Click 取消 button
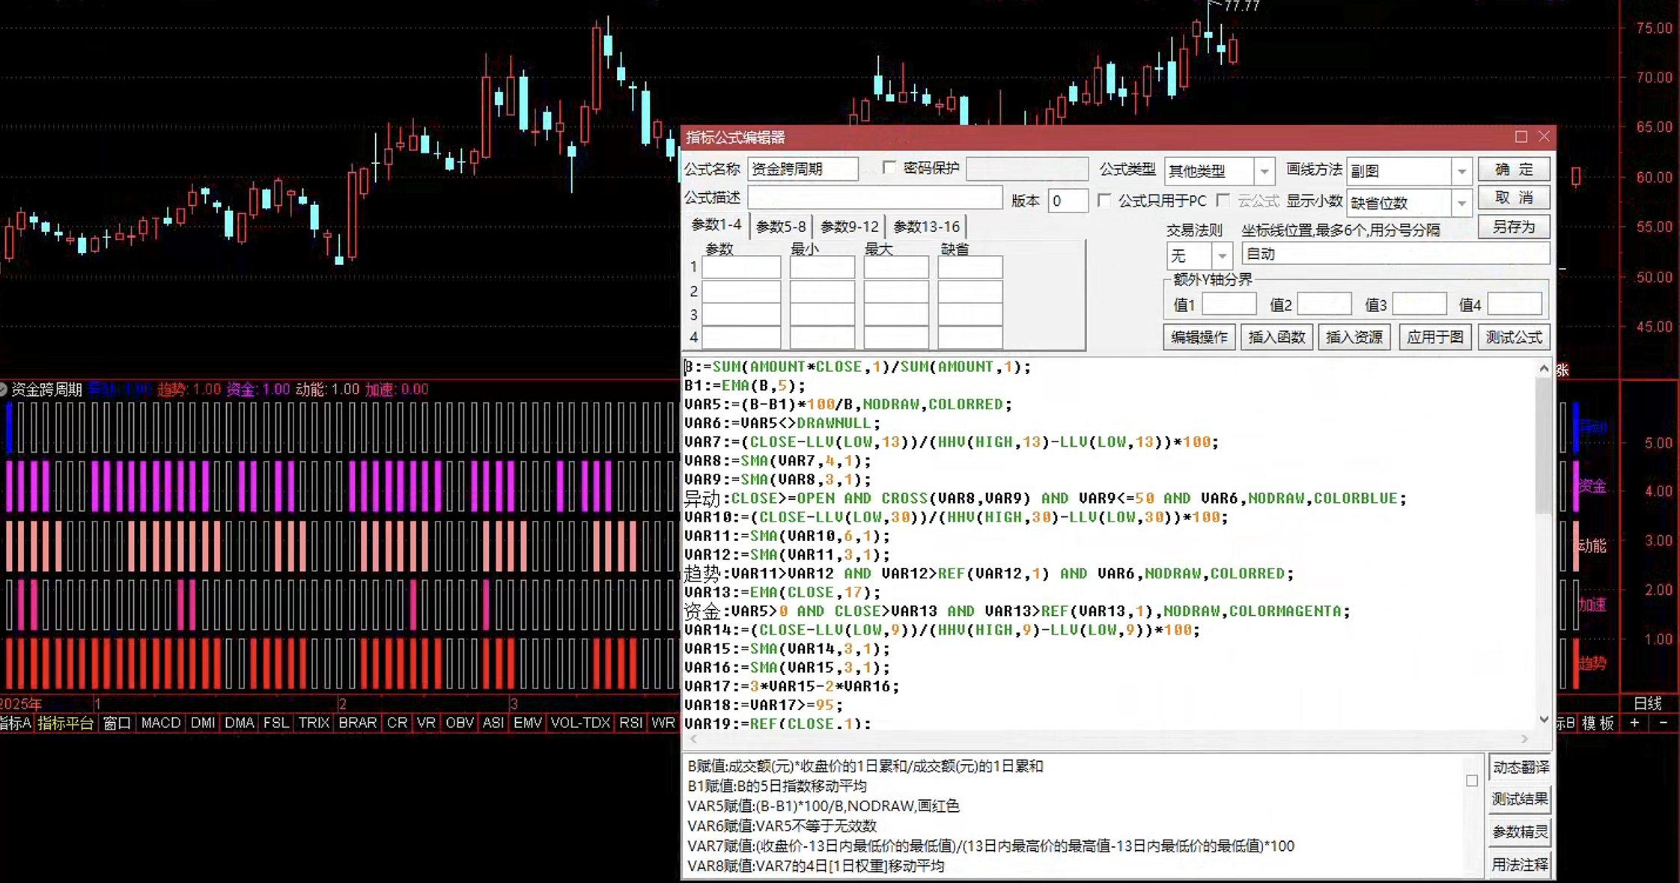Viewport: 1680px width, 883px height. tap(1514, 198)
